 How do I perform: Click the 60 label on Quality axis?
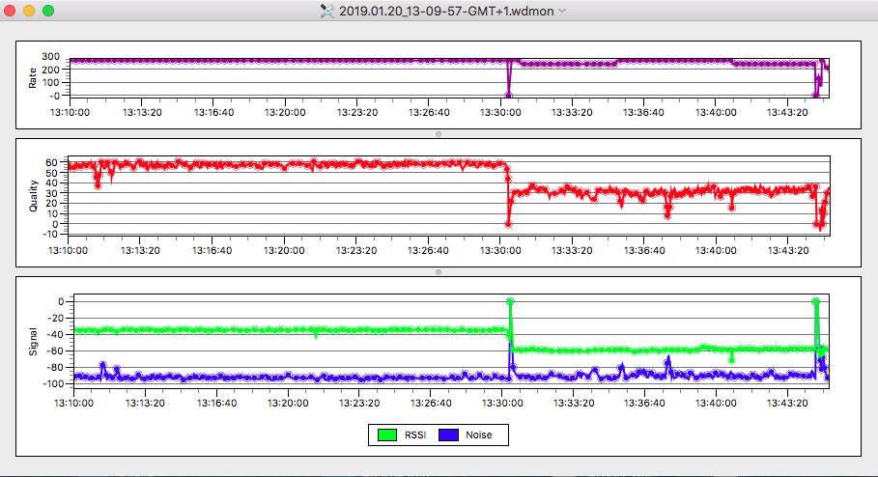51,162
